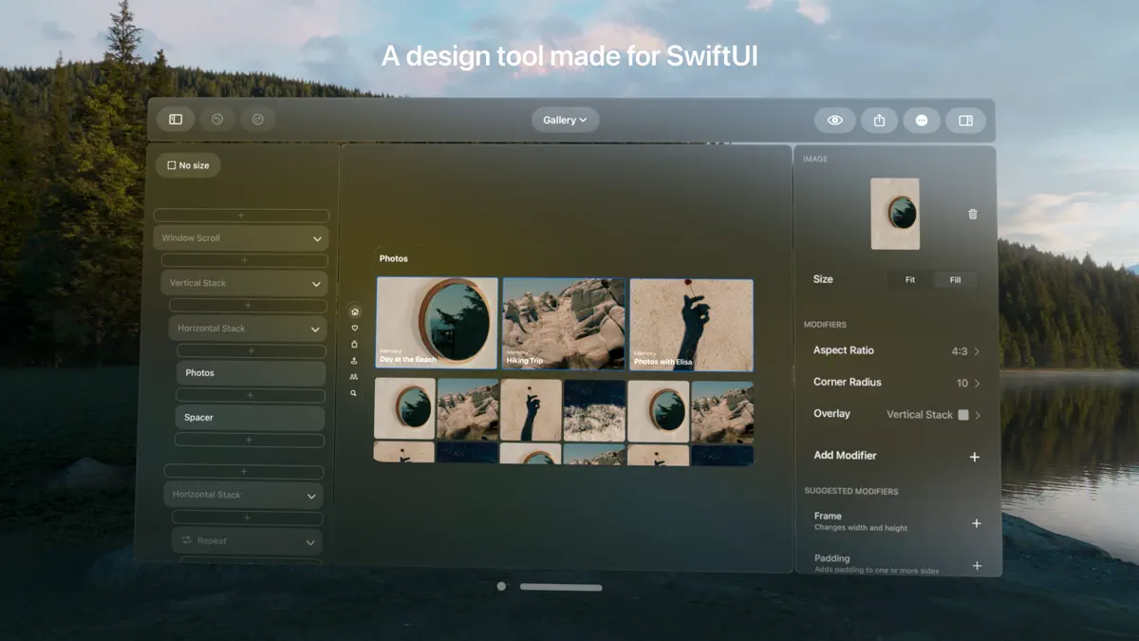Click the Add Modifier plus button

click(x=974, y=456)
